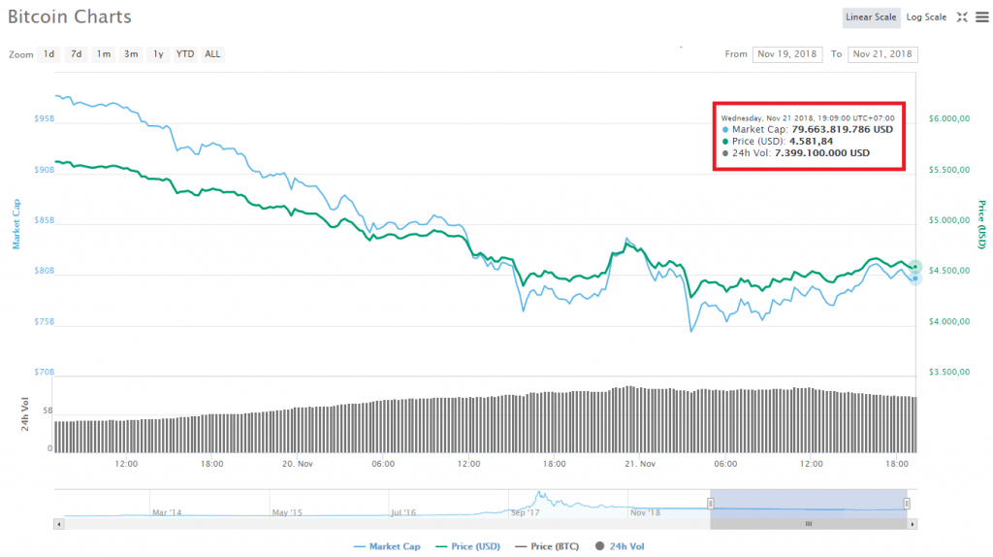Set zoom range to 1d
The image size is (993, 557).
[48, 54]
